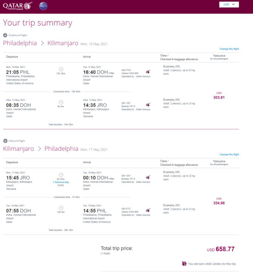Change the outbound Philadelphia to Kilimanjaro flight

[229, 49]
